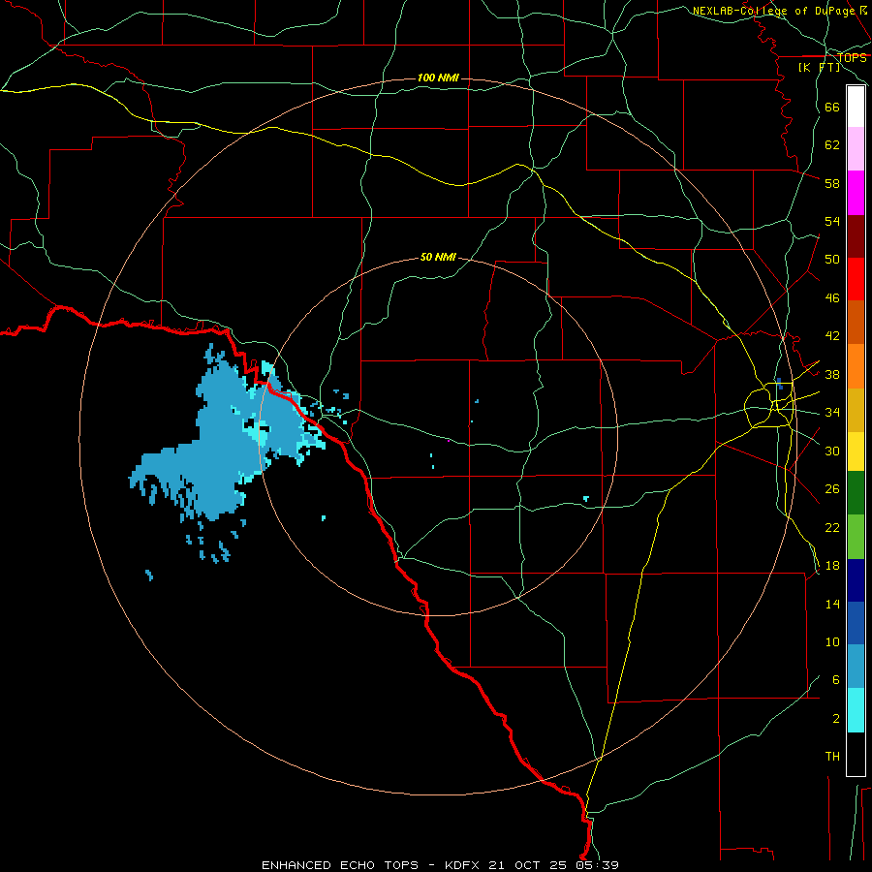Click the "NEXLAB-College of DuPage" credit text
Image resolution: width=872 pixels, height=872 pixels.
tap(773, 11)
